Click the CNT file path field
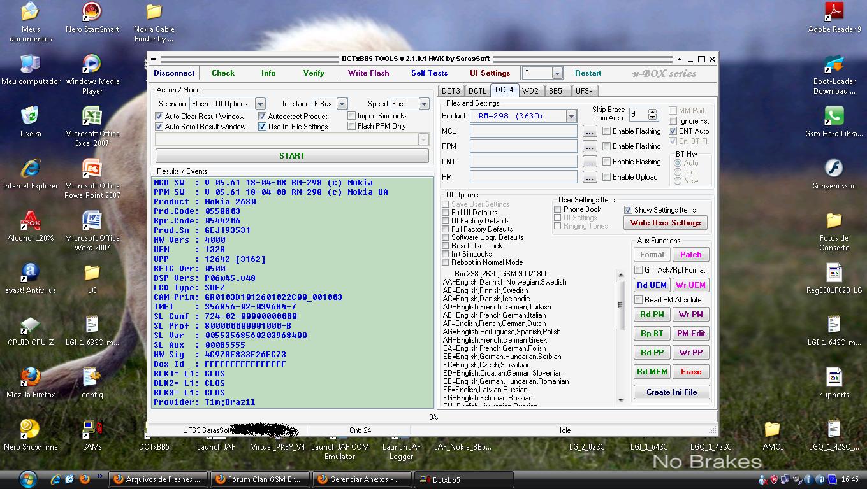The image size is (867, 489). point(523,162)
